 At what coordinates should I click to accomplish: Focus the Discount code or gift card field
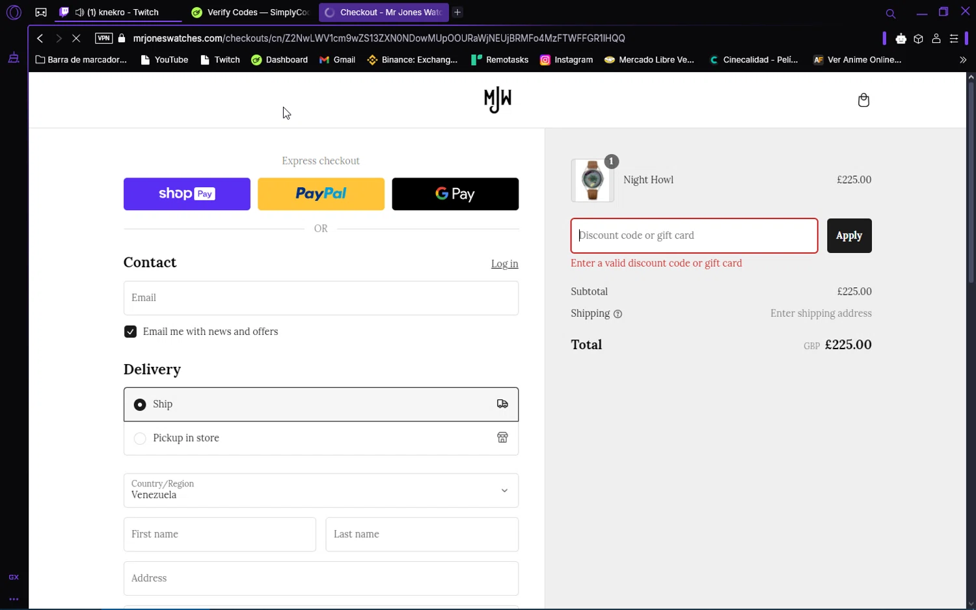point(694,235)
